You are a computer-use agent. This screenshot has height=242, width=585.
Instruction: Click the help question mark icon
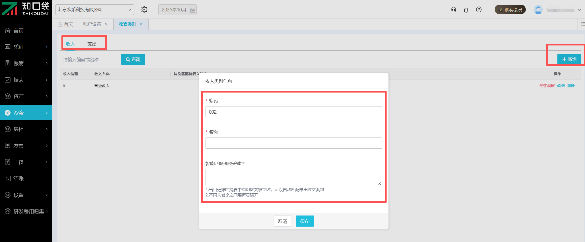(x=479, y=10)
